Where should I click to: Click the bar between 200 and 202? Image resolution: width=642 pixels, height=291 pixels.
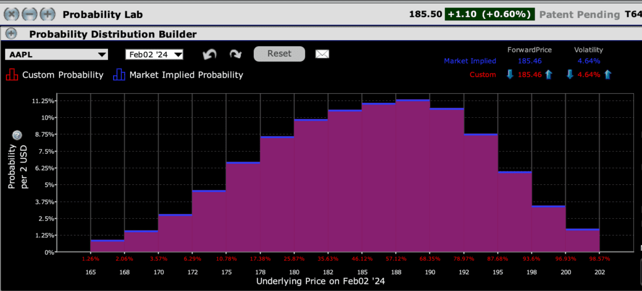[x=582, y=240]
